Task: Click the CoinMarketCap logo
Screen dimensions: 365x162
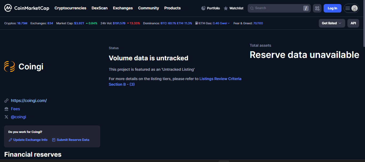Action: point(27,8)
